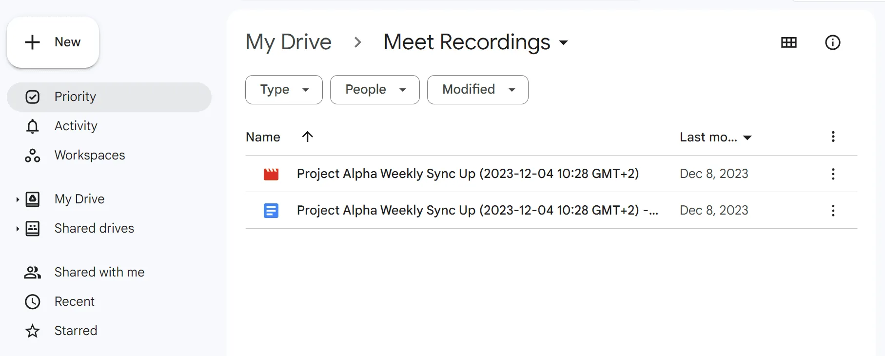
Task: Expand the Shared drives tree arrow
Action: pos(18,229)
